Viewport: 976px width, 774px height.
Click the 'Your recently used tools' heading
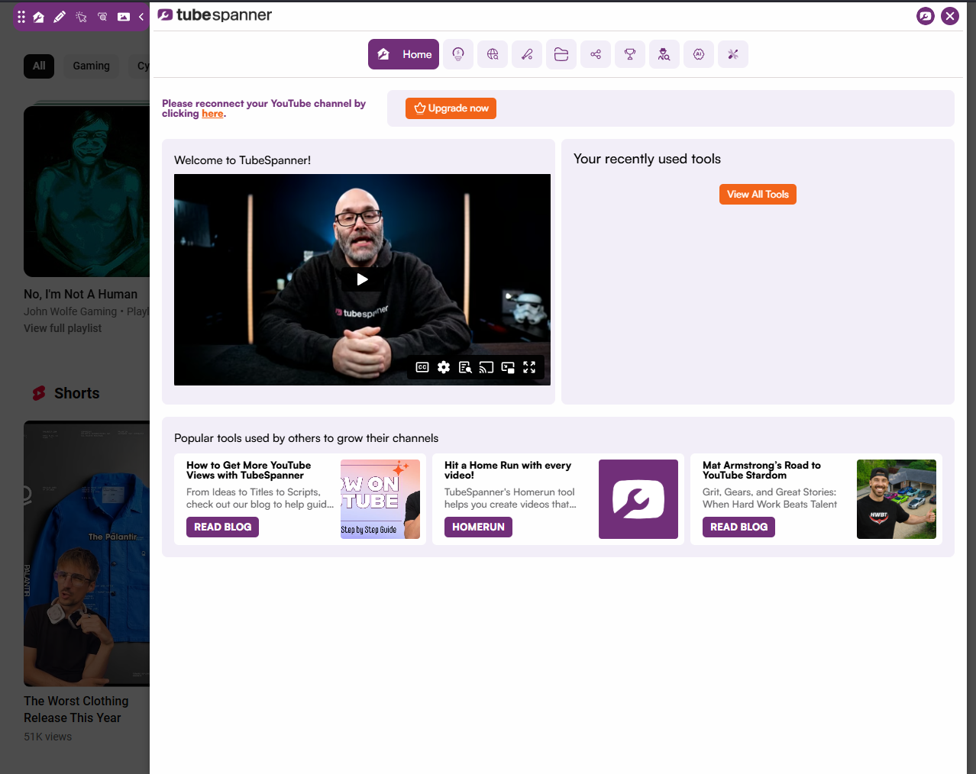(x=647, y=159)
